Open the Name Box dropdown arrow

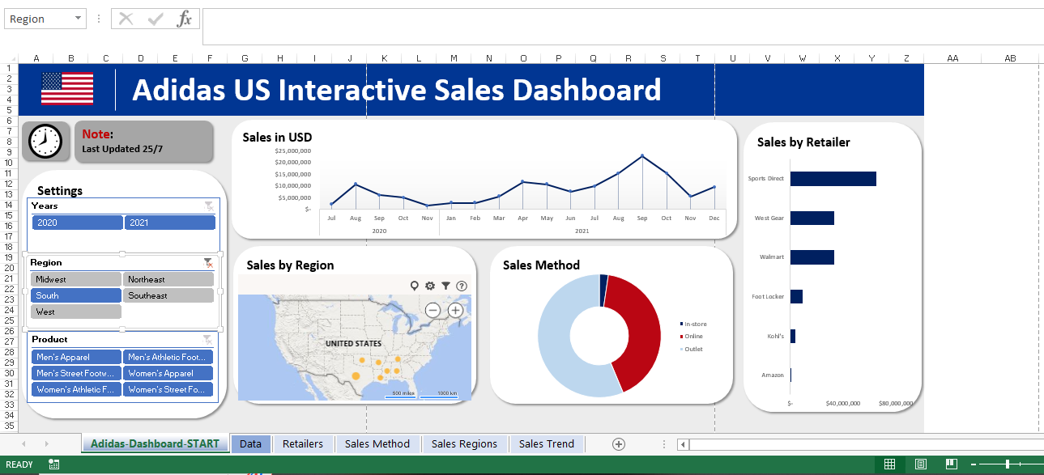point(78,19)
